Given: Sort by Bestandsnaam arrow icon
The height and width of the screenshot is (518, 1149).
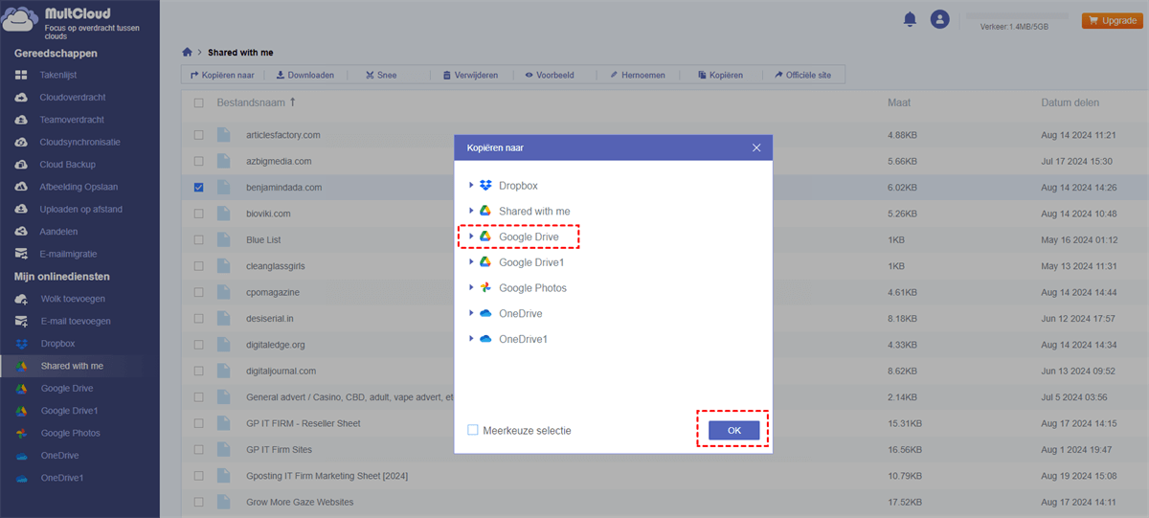Looking at the screenshot, I should click(x=293, y=101).
